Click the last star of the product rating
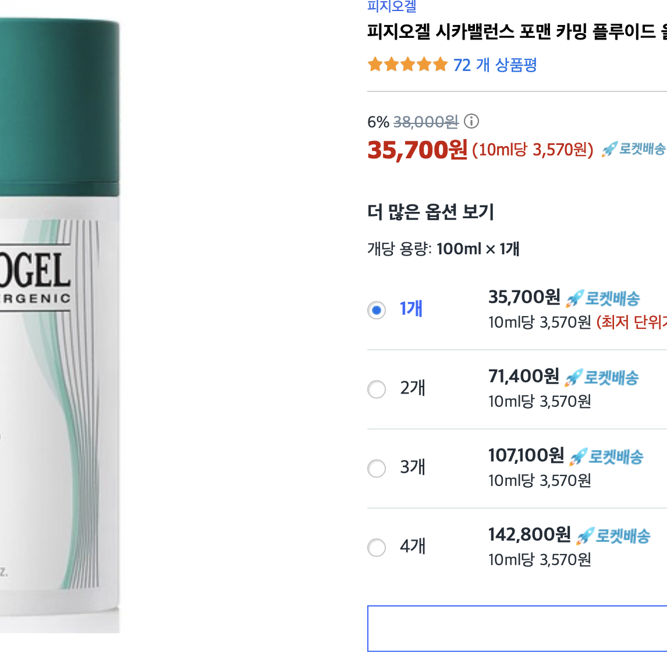 pos(440,65)
